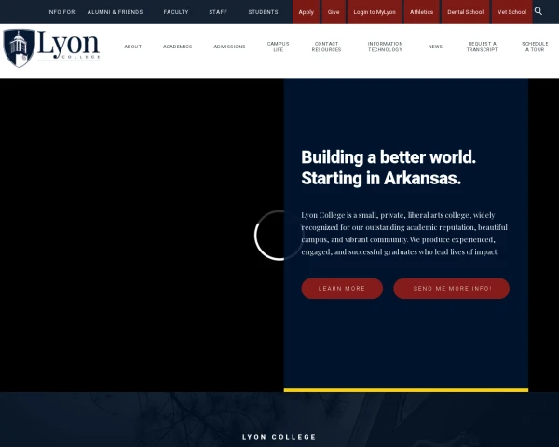Screen dimensions: 559x447
Task: Open the Faculty info link
Action: (176, 12)
